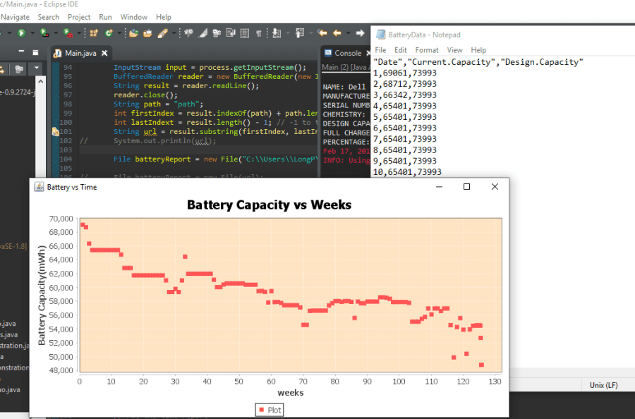Click the code line 'File batteryReport = new File'
This screenshot has width=635, height=419.
point(177,159)
